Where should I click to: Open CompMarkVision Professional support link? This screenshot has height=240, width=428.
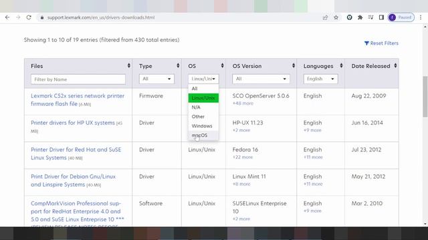click(x=78, y=211)
